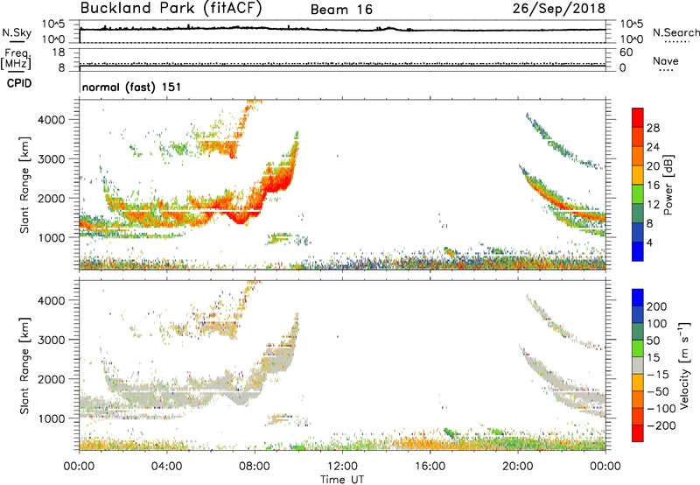Click the Freq. [MHz] axis label
Image resolution: width=700 pixels, height=485 pixels.
click(16, 59)
